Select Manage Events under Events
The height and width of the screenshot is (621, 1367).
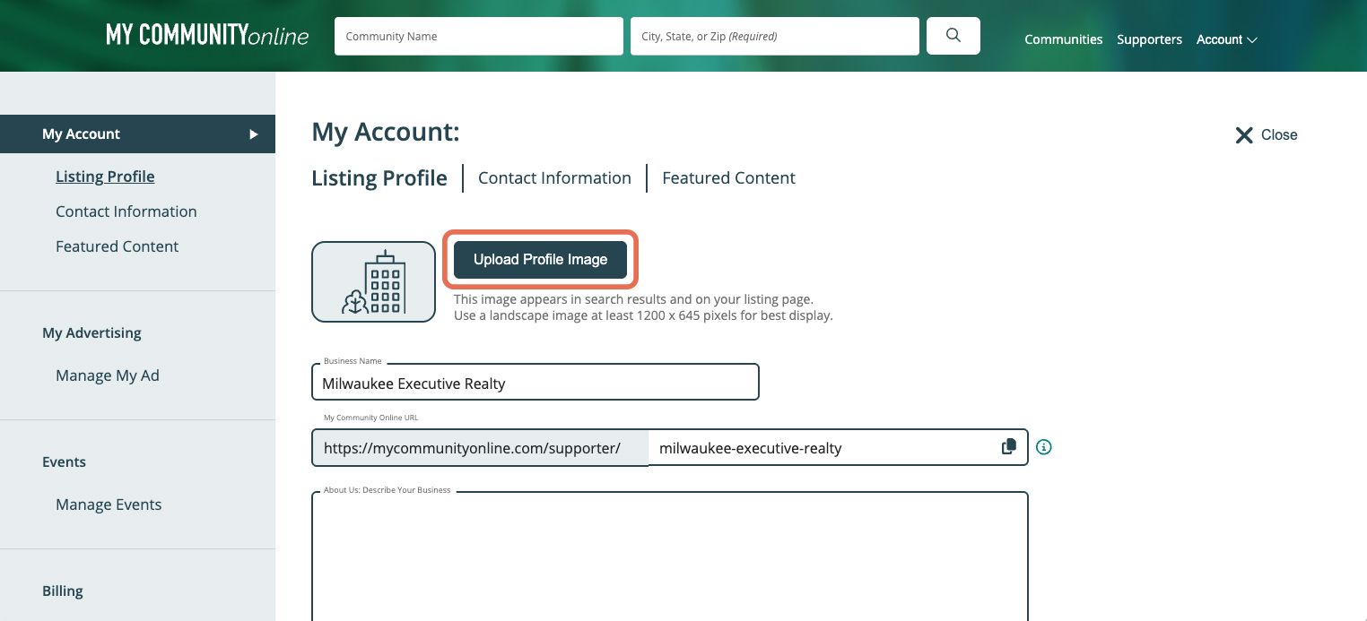coord(109,505)
